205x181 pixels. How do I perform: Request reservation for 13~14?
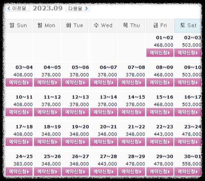(x=104, y=112)
